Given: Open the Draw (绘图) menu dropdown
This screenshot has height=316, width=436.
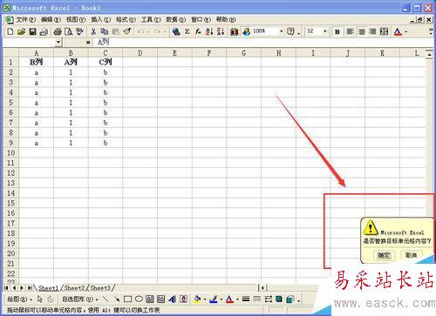Looking at the screenshot, I should click(19, 299).
